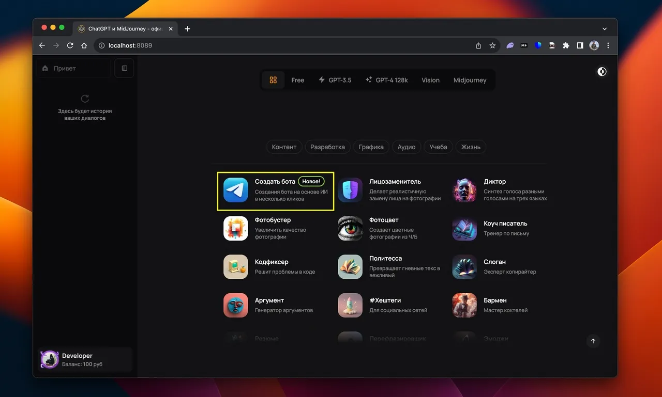The height and width of the screenshot is (397, 662).
Task: Click the scroll-to-top arrow button
Action: 593,341
